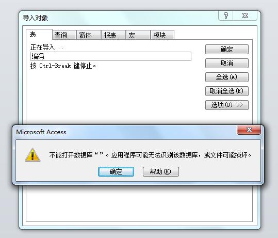Click the error message text in dialog

(x=151, y=155)
